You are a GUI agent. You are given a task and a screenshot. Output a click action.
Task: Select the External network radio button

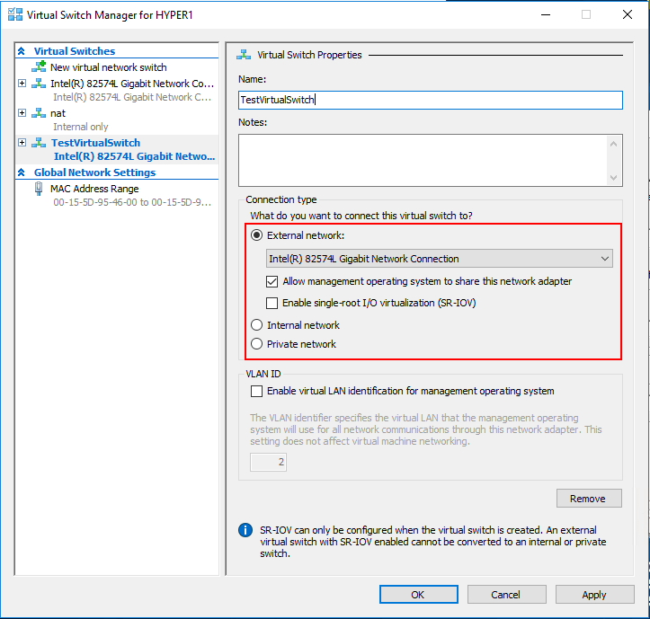click(x=257, y=235)
